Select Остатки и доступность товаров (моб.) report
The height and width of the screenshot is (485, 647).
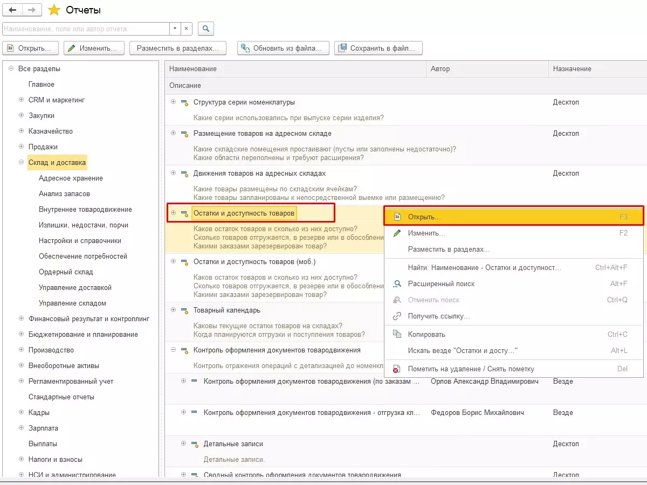(254, 261)
